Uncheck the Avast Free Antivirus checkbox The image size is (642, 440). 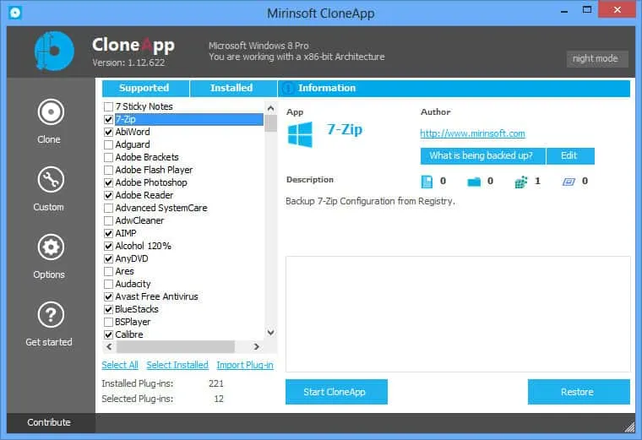pyautogui.click(x=108, y=297)
